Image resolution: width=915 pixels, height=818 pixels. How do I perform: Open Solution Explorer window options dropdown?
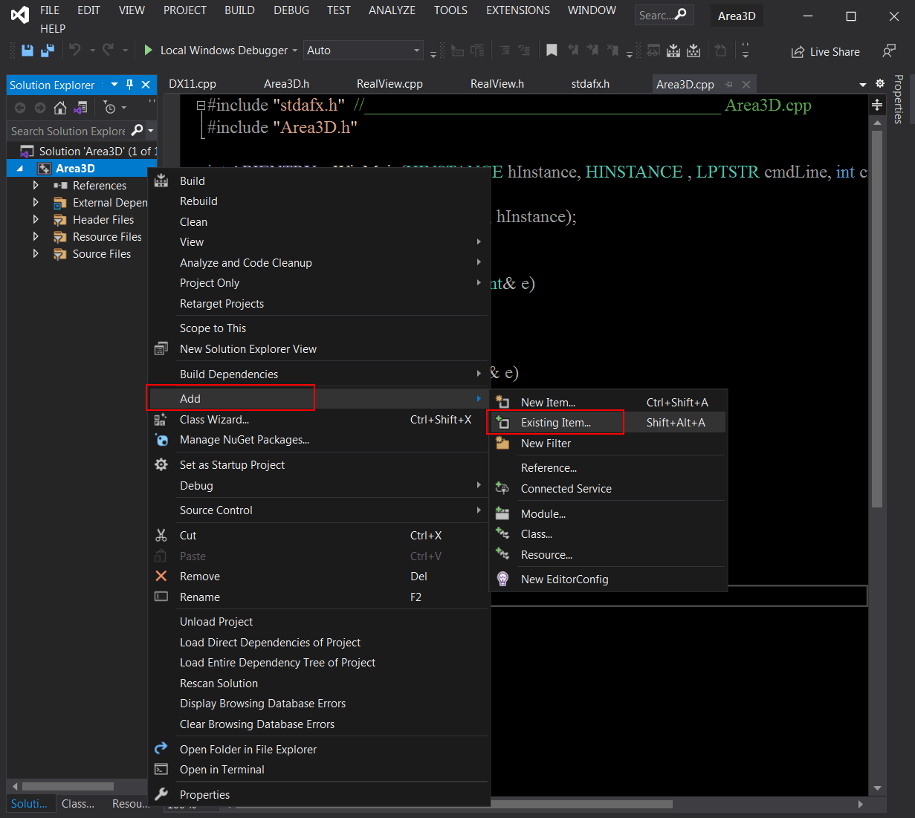tap(114, 85)
